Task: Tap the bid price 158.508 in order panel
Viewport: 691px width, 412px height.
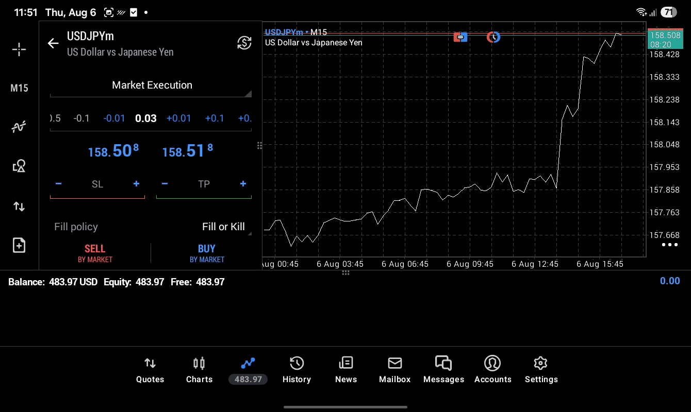Action: [x=113, y=151]
